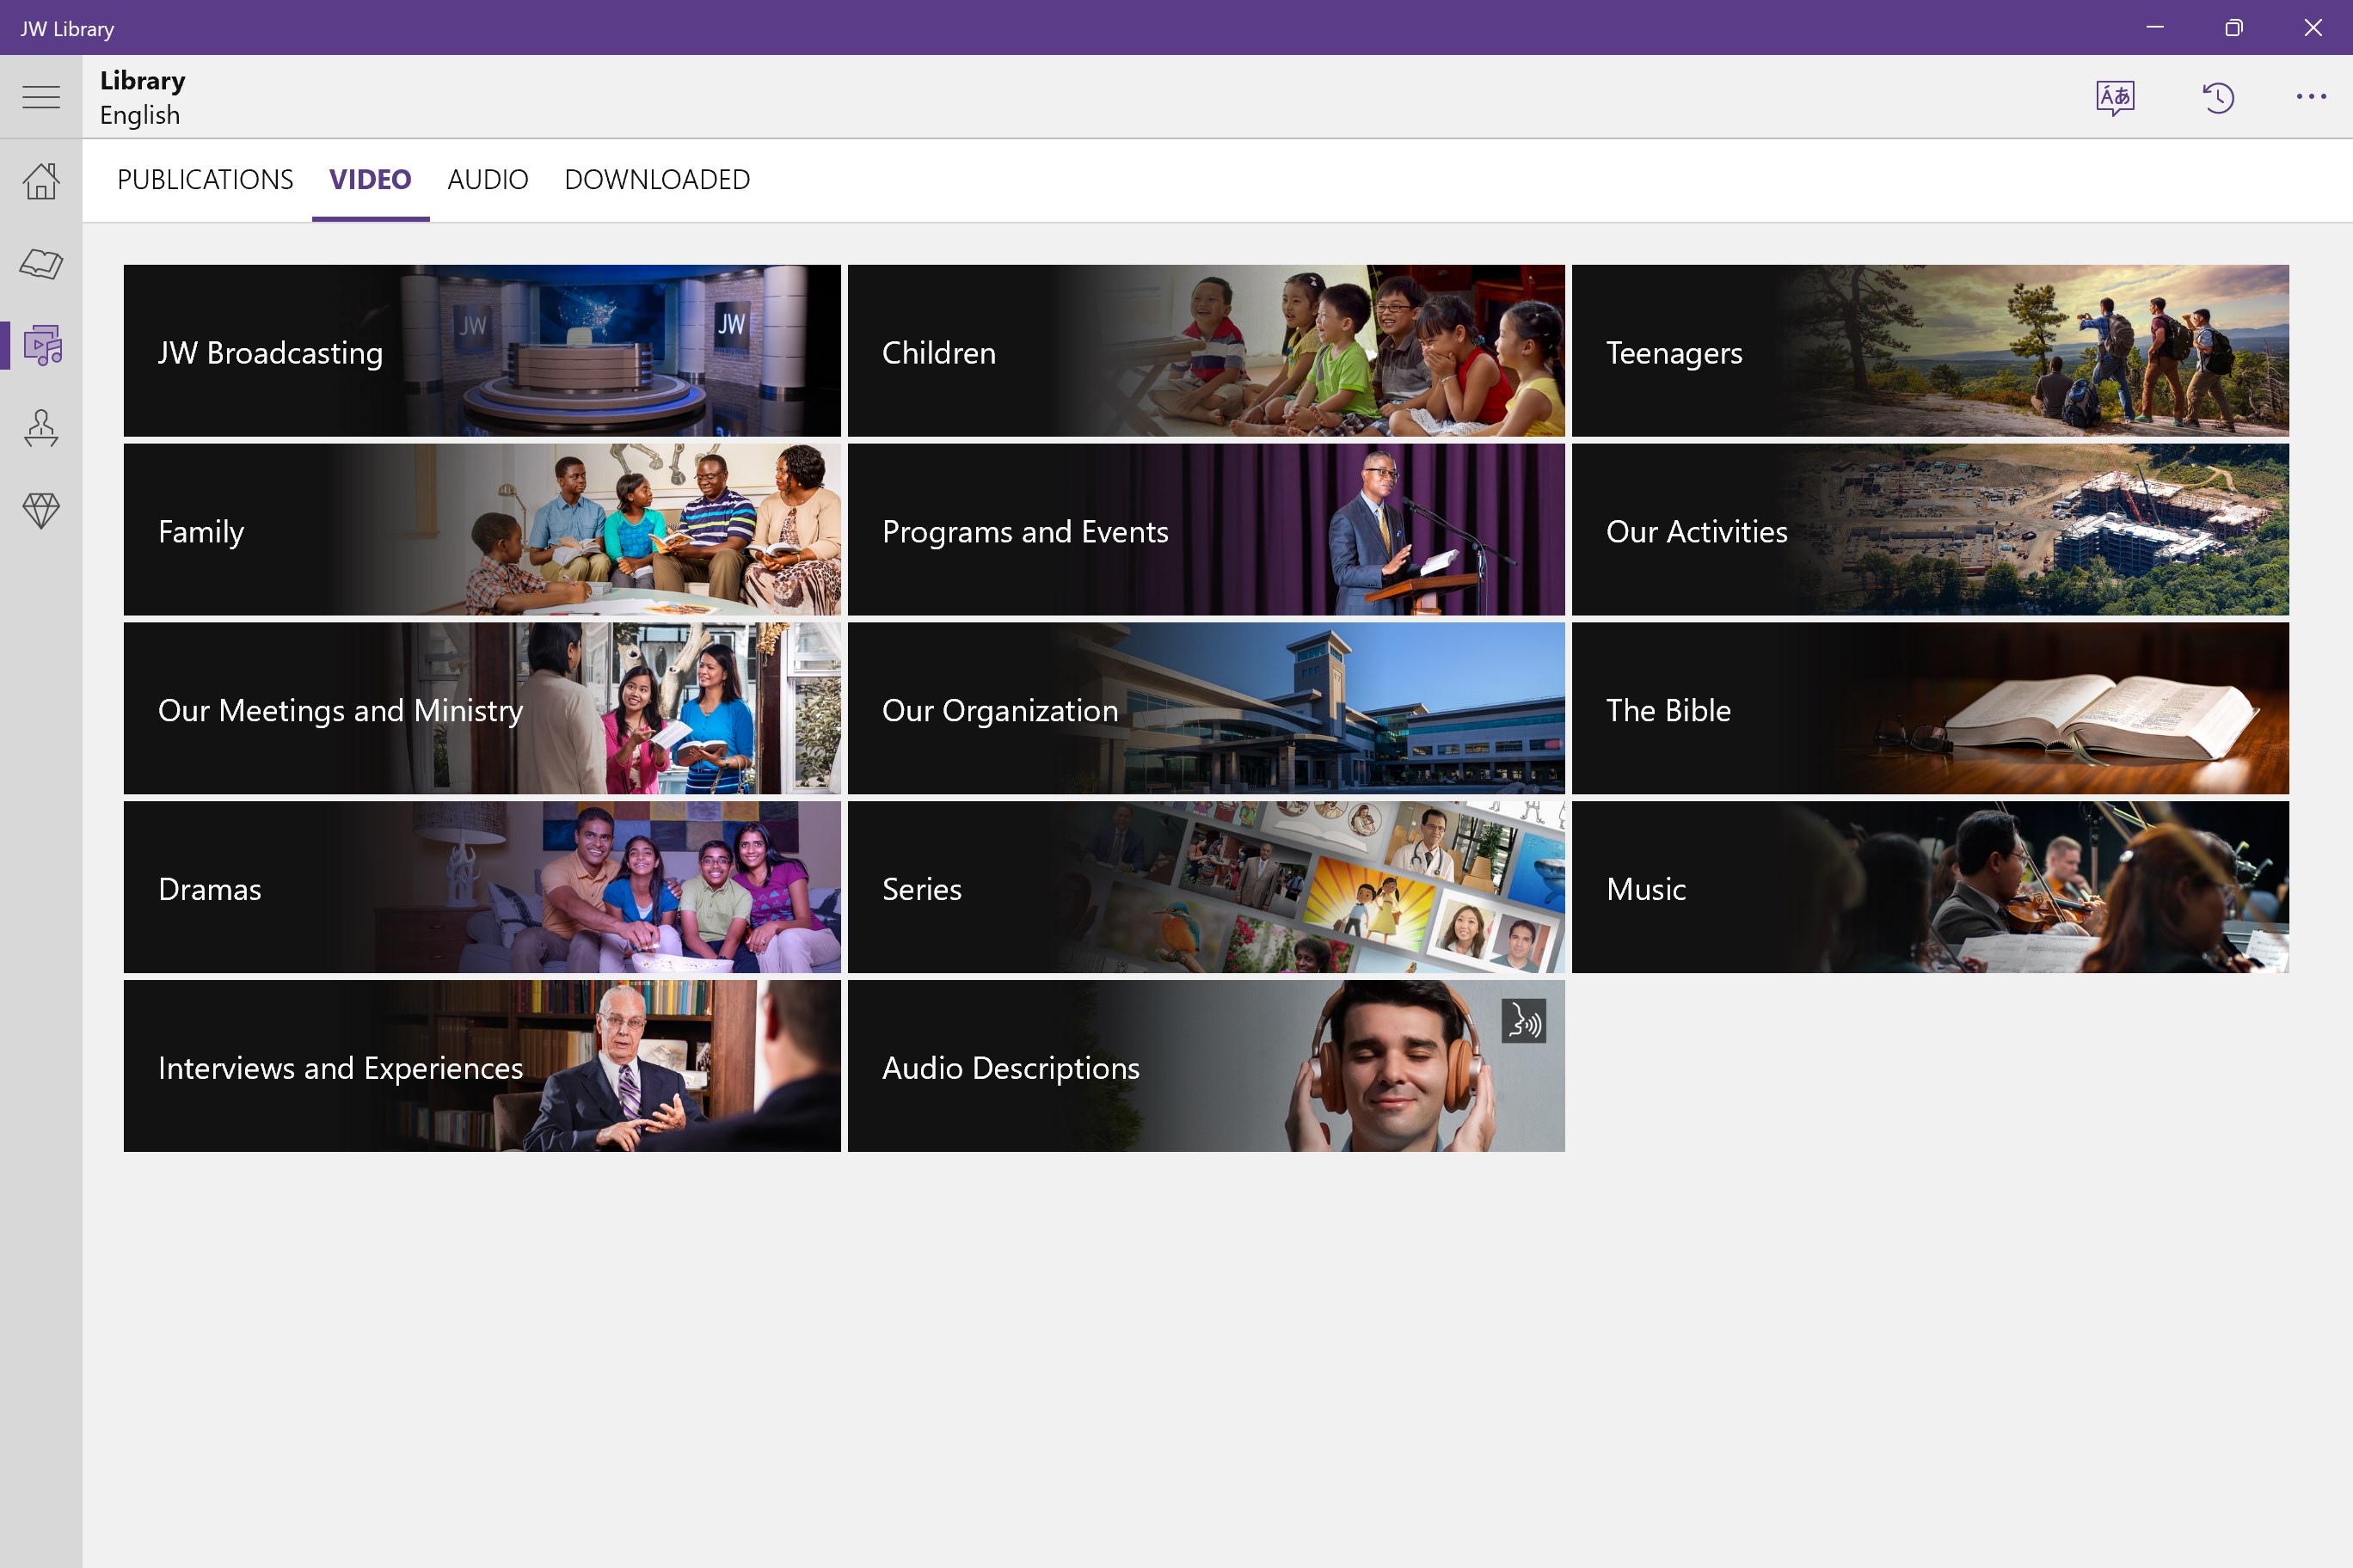Select the Library media sidebar icon
This screenshot has height=1568, width=2353.
click(41, 345)
